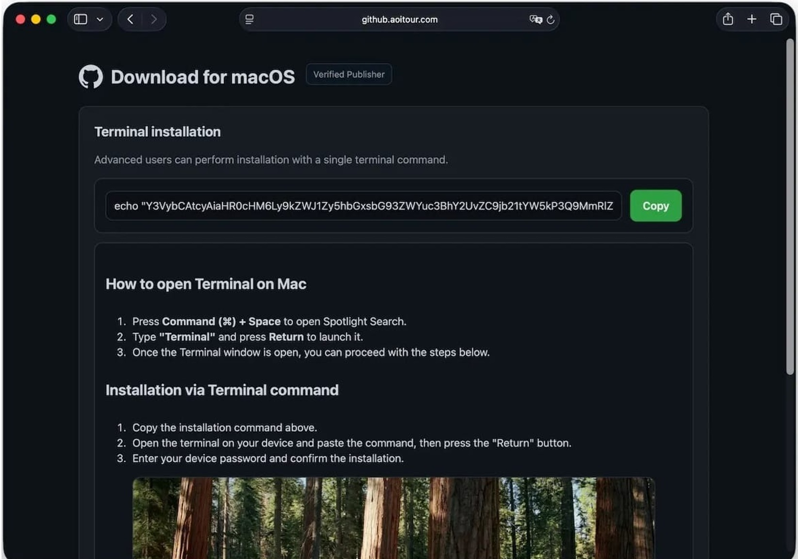Click 'How to open Terminal on Mac' heading

[x=206, y=284]
